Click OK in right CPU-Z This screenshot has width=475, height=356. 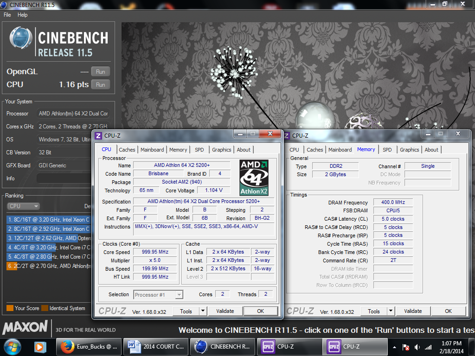click(x=449, y=311)
